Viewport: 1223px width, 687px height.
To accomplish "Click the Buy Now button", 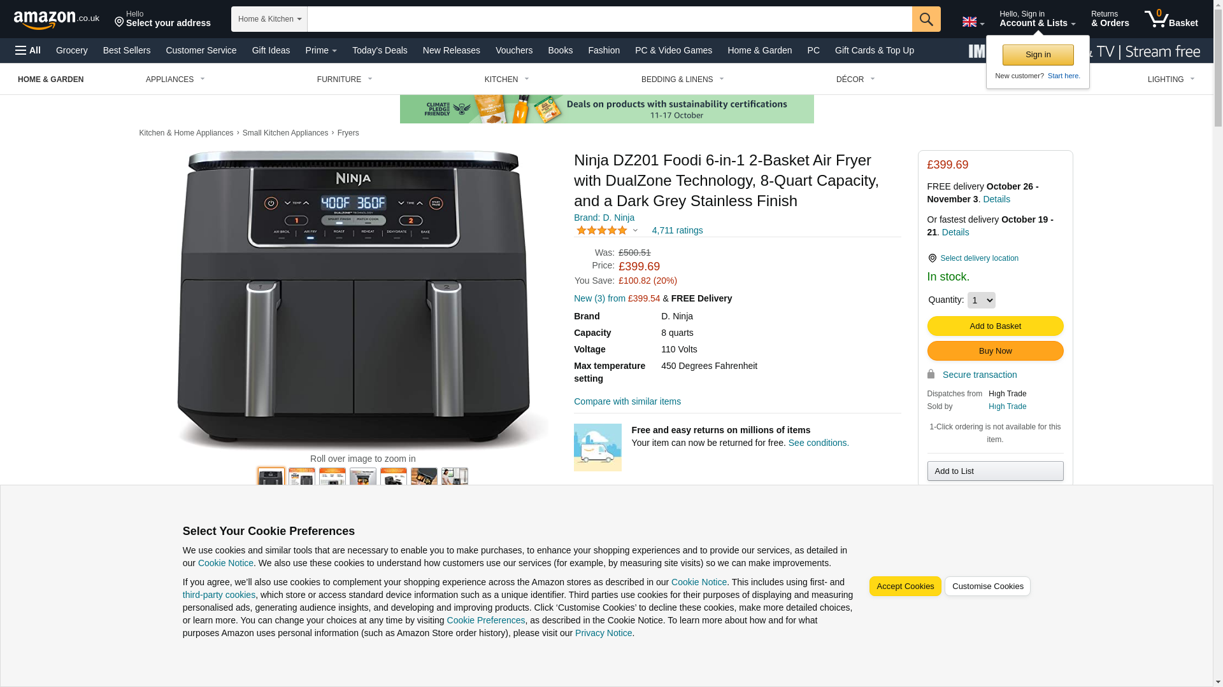I will pos(995,350).
